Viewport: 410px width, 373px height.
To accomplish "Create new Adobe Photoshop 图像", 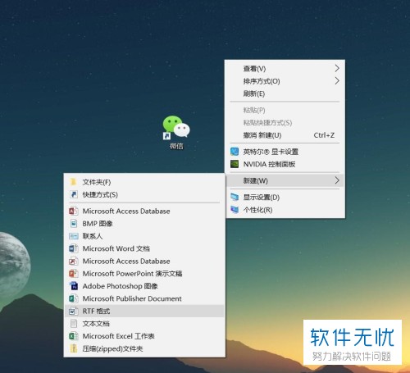I will pos(144,286).
